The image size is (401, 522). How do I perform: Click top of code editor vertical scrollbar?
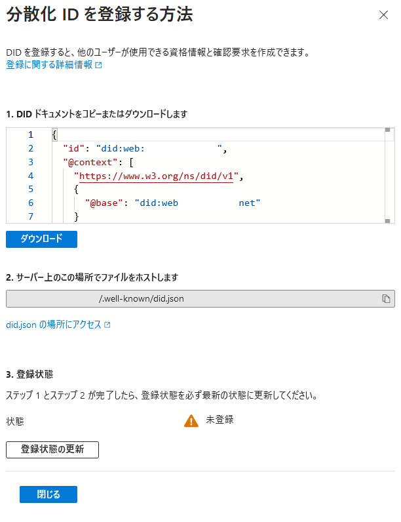pyautogui.click(x=388, y=130)
